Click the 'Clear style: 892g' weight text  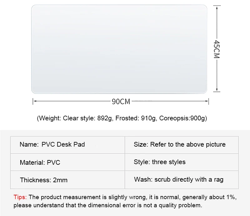(87, 118)
